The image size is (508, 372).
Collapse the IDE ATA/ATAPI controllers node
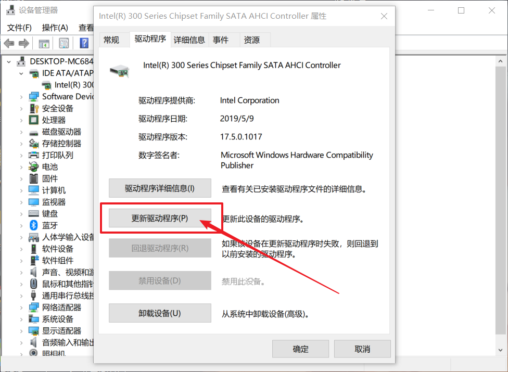click(21, 73)
